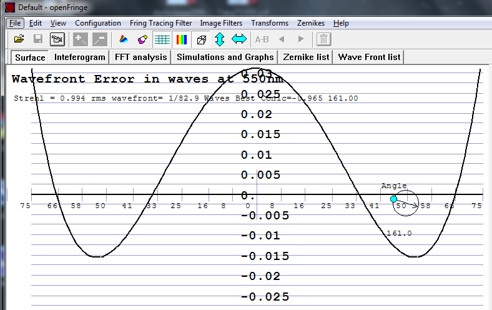
Task: Click the trash can delete icon
Action: tap(324, 39)
